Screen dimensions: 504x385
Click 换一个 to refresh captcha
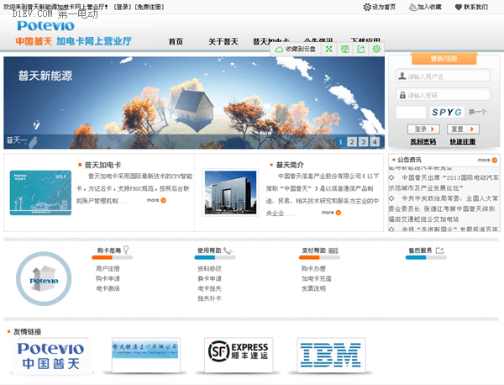click(x=477, y=113)
